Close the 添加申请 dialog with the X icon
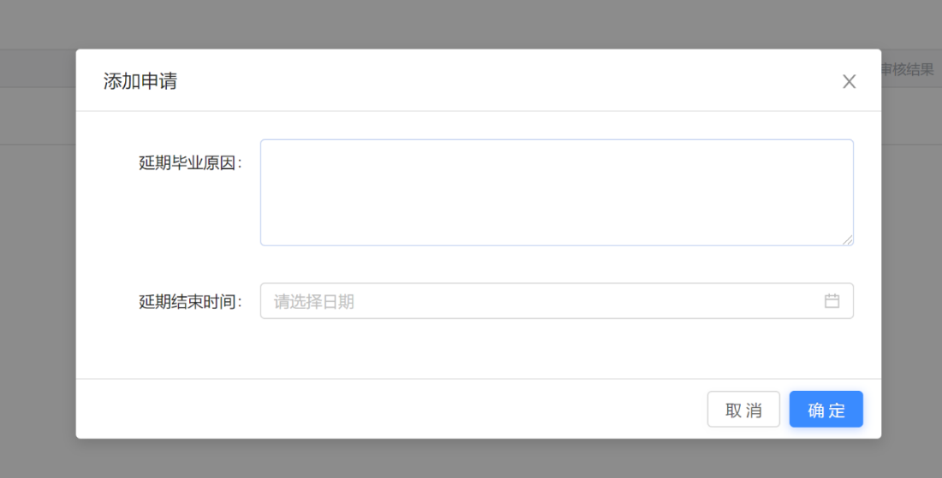 coord(849,81)
